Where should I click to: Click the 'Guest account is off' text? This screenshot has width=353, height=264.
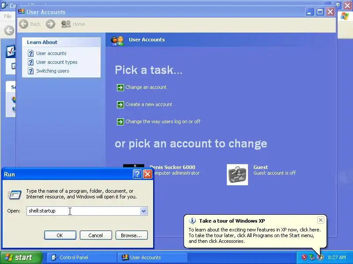274,173
